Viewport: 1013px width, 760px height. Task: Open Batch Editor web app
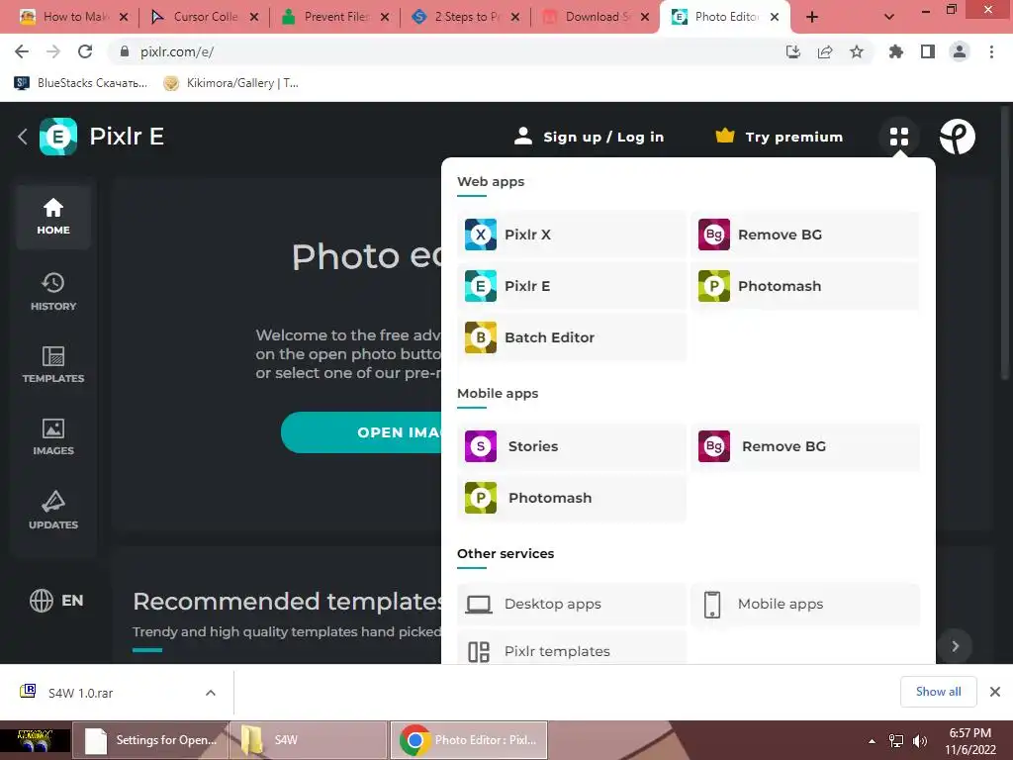(571, 337)
